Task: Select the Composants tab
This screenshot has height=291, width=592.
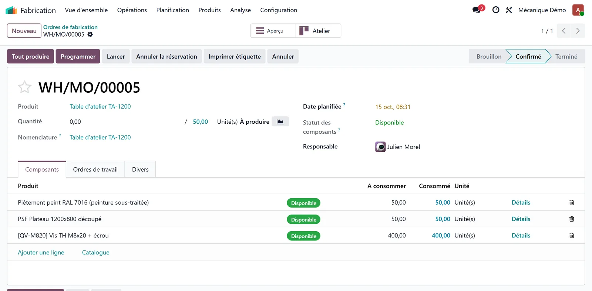Action: pos(42,170)
